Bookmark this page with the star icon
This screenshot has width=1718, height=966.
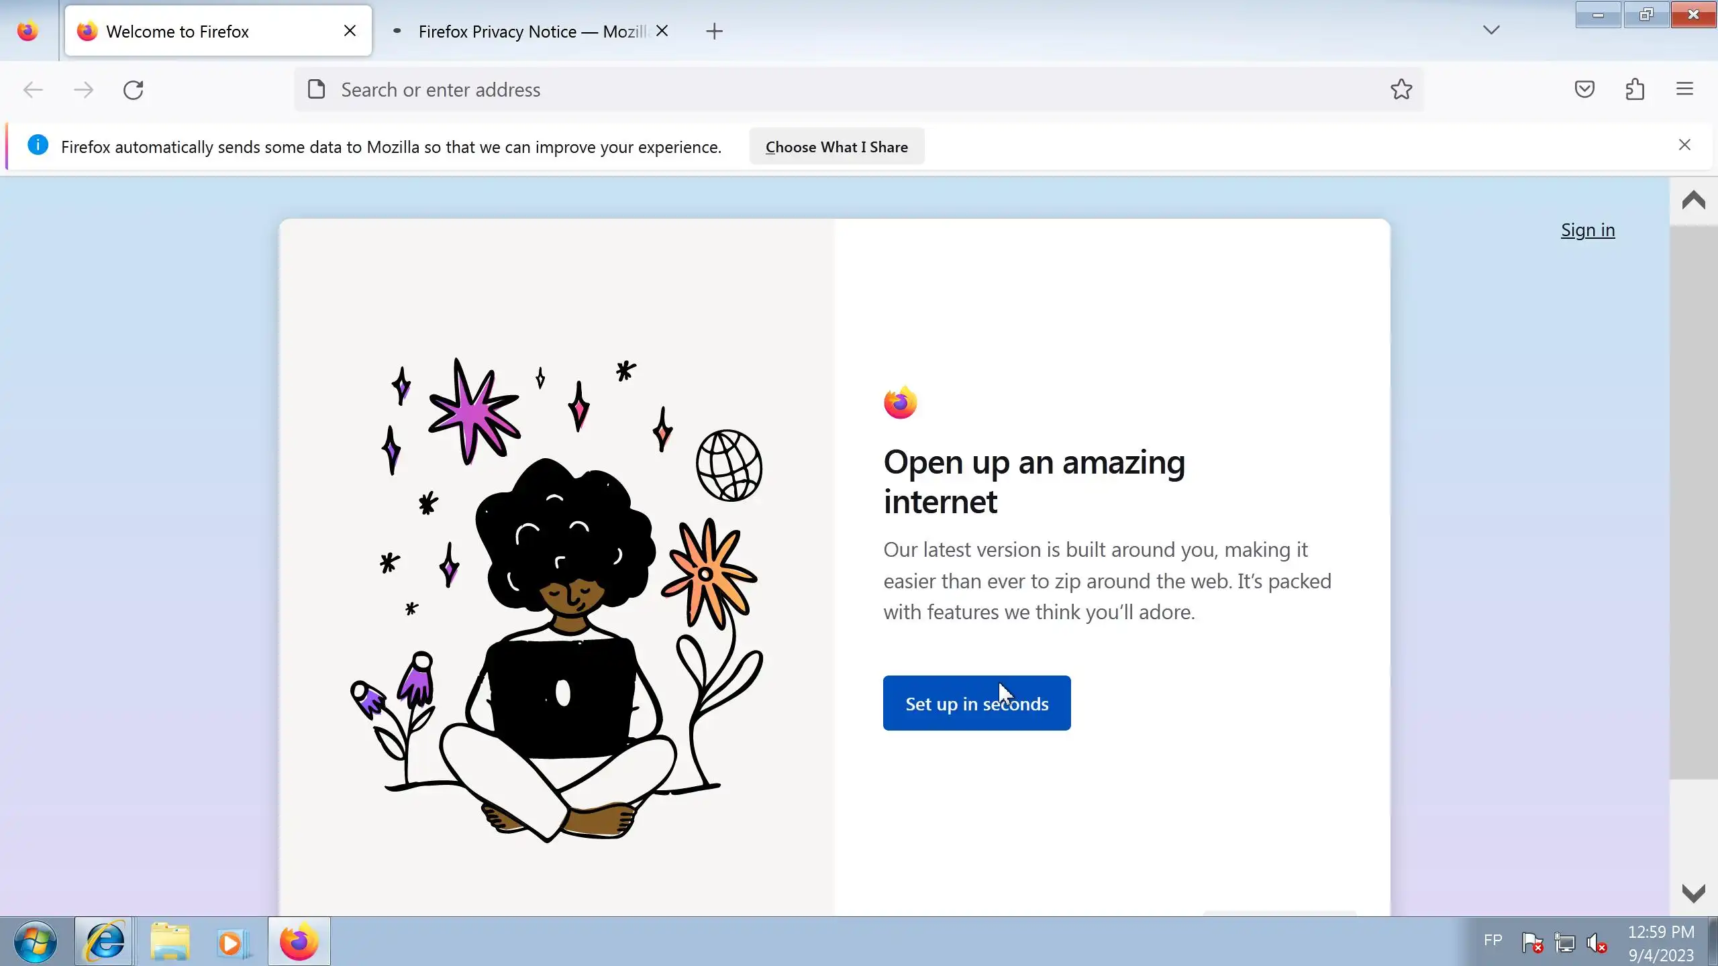pyautogui.click(x=1401, y=89)
